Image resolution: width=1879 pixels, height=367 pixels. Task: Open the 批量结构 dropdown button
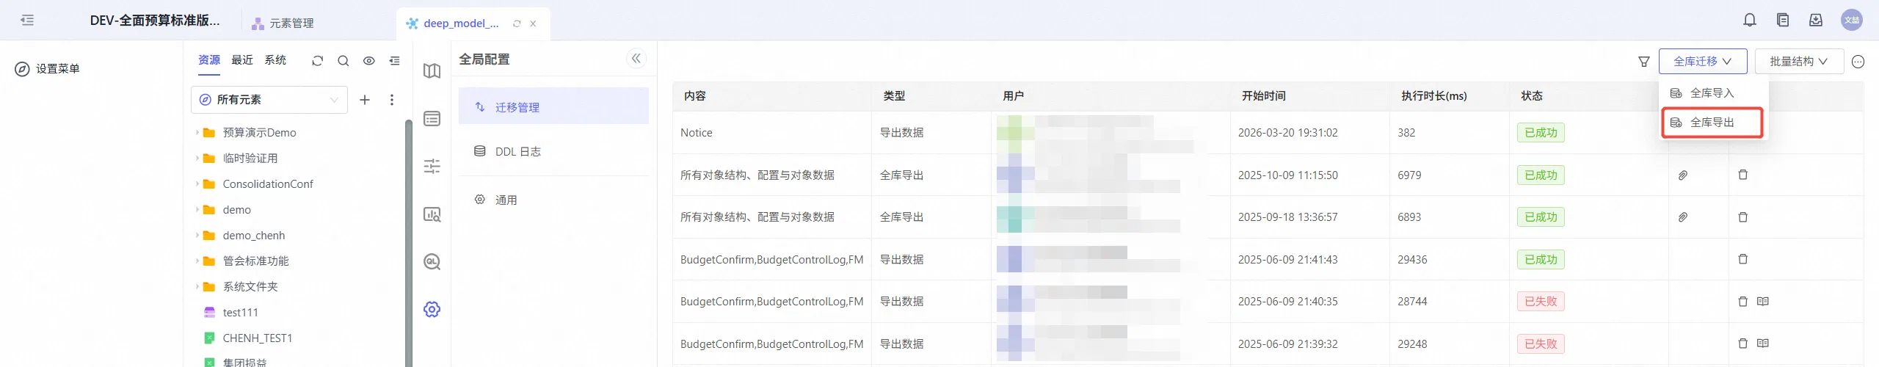[x=1799, y=62]
